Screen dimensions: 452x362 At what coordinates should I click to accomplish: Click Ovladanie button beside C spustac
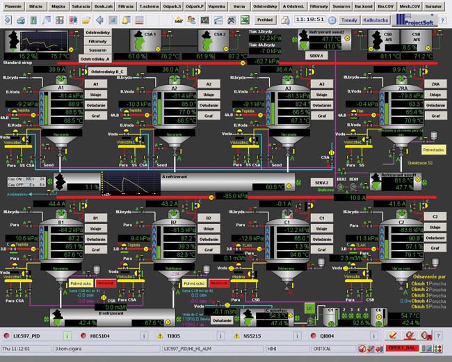coord(222,321)
